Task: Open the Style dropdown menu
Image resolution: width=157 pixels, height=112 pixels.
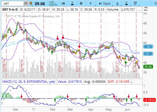Action: [x=105, y=4]
